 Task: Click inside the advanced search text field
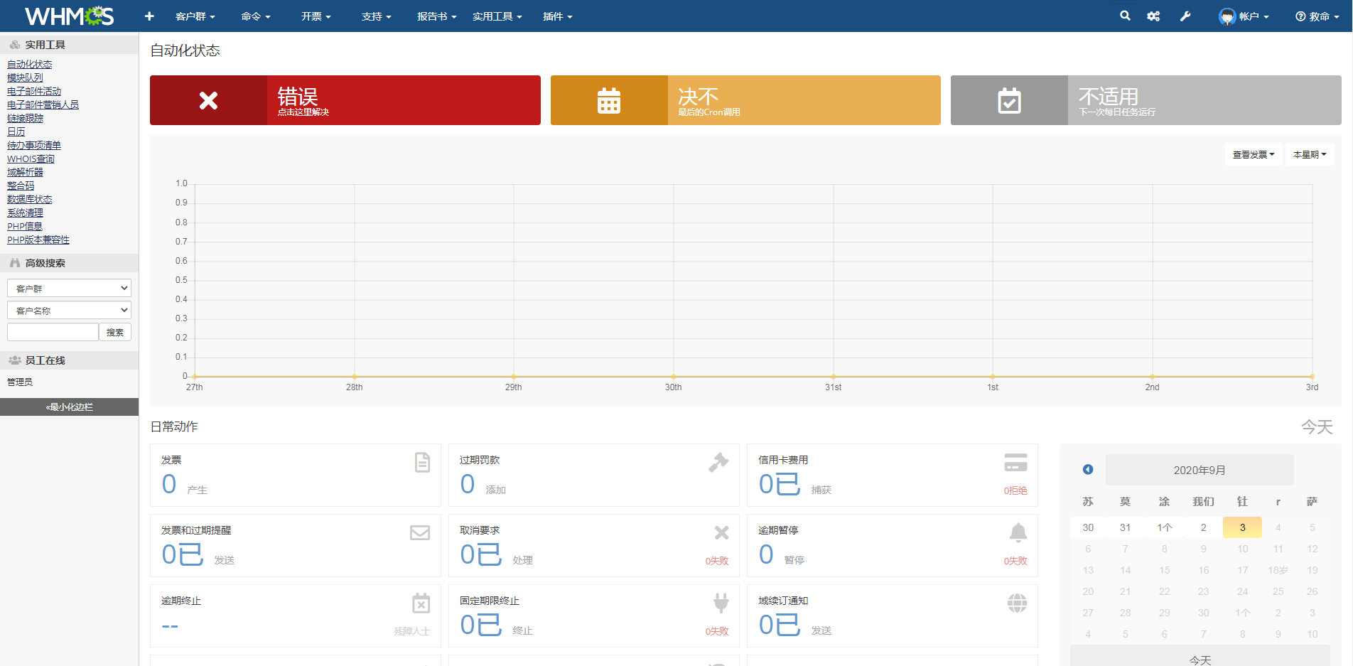(52, 331)
